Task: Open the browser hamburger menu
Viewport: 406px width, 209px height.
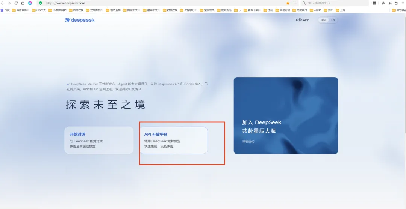Action: click(403, 3)
